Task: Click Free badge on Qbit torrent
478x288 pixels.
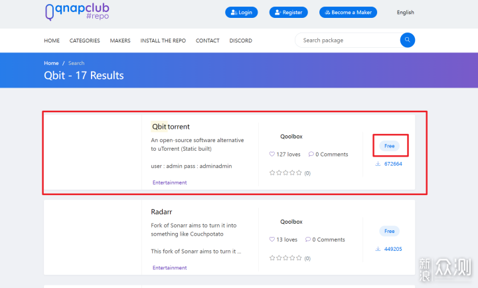Action: [x=389, y=146]
